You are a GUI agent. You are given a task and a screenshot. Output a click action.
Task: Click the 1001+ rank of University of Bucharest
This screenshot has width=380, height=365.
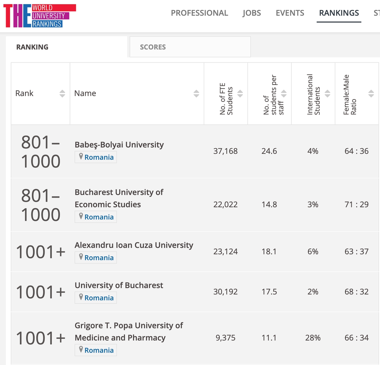coord(41,292)
